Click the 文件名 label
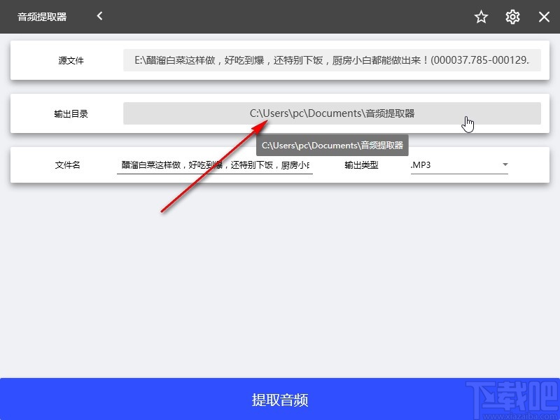Viewport: 560px width, 420px height. pos(67,165)
